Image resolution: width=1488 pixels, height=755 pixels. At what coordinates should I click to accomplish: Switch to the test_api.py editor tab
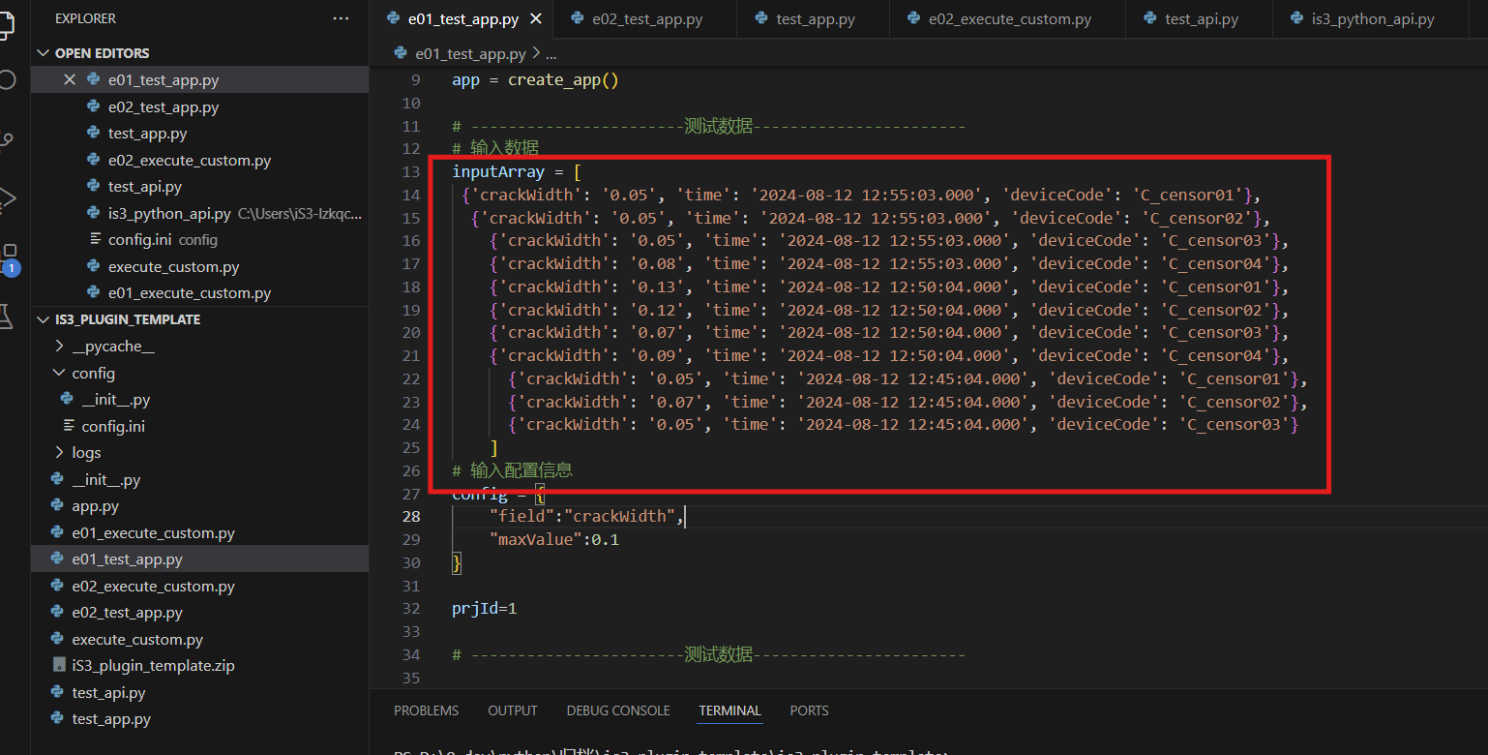coord(1202,18)
